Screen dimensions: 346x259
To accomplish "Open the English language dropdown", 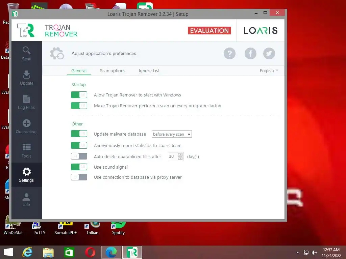I will click(x=269, y=71).
